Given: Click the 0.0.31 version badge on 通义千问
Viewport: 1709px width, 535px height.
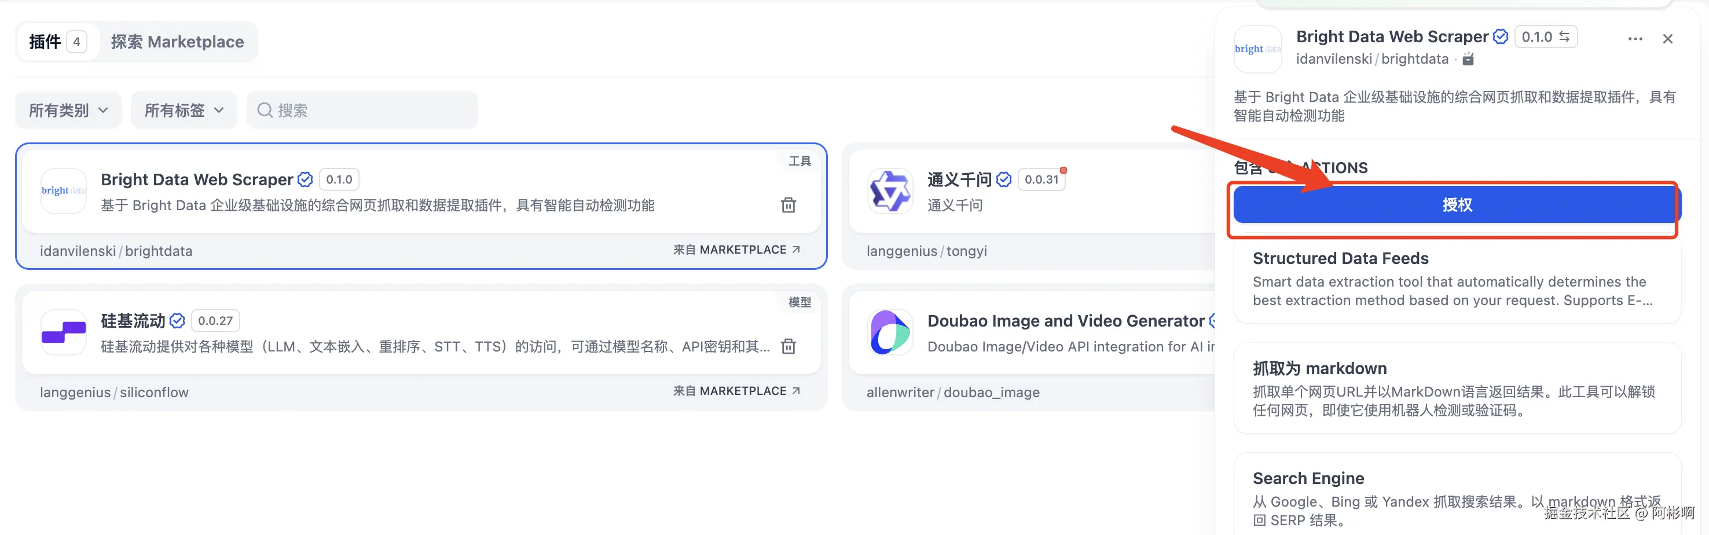Looking at the screenshot, I should click(1041, 180).
